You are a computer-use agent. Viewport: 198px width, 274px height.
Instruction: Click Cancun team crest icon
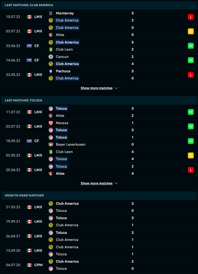click(51, 57)
